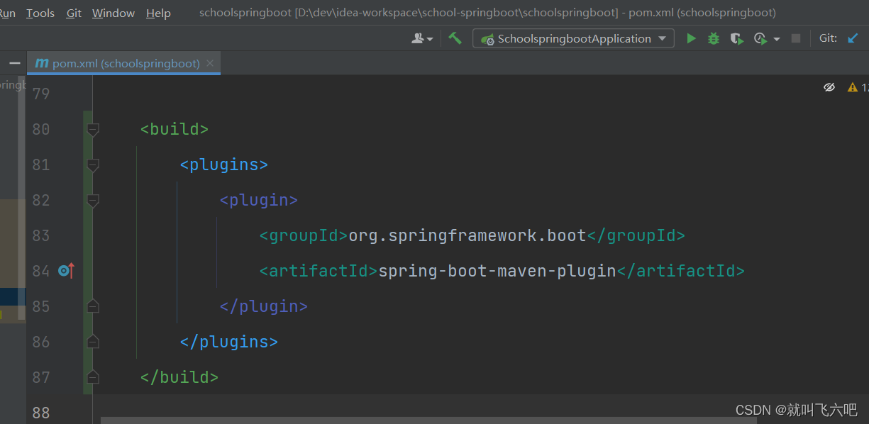This screenshot has width=869, height=424.
Task: Open the SchoolspringbootApplication run configuration dropdown
Action: click(x=573, y=38)
